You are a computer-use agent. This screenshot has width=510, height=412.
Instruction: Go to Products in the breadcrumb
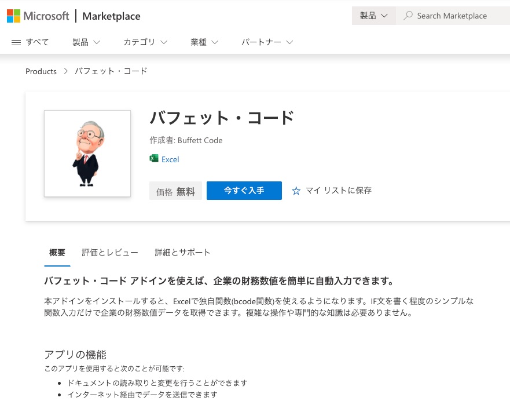[x=41, y=71]
